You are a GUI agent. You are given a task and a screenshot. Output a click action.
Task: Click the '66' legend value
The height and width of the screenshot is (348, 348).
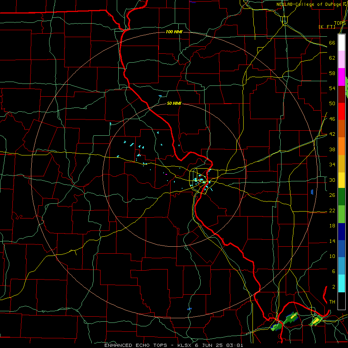pyautogui.click(x=332, y=43)
